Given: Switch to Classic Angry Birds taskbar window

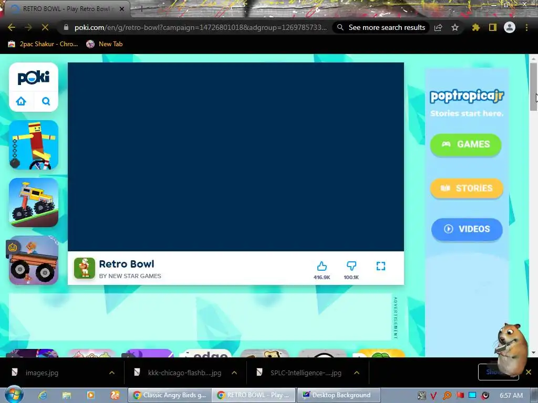Looking at the screenshot, I should click(x=170, y=395).
